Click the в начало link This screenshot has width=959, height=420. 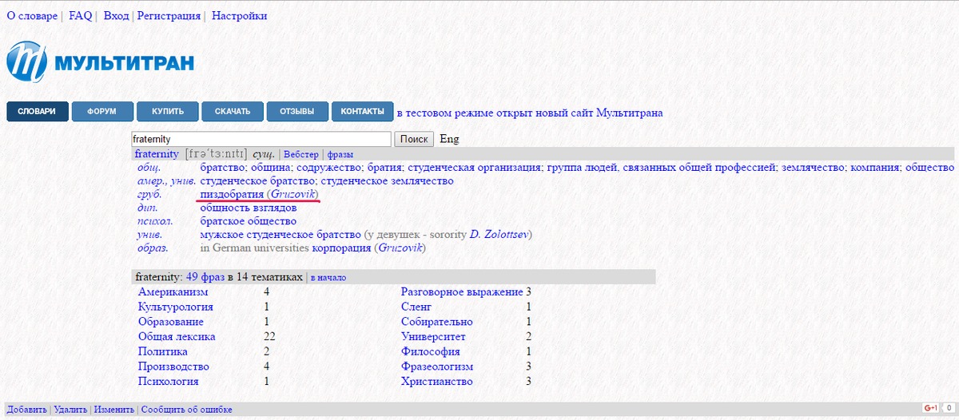[x=328, y=278]
